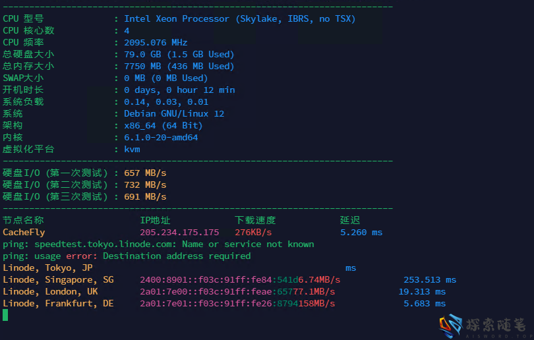Click the CacheFly IP address 205.234.175.175
This screenshot has height=340, width=534.
(179, 233)
